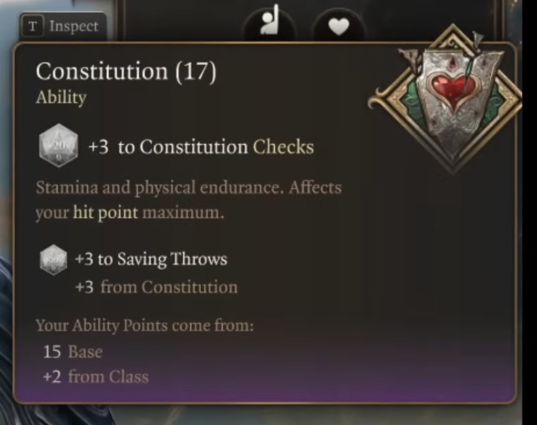Select the +2 from Class entry
Image resolution: width=537 pixels, height=425 pixels.
click(95, 377)
